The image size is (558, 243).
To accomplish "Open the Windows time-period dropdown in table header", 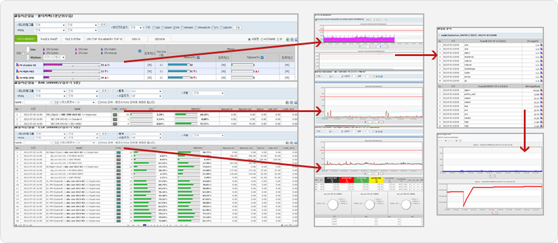I will point(54,57).
